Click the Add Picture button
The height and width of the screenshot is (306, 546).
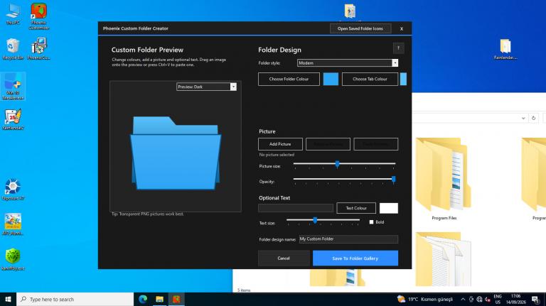tap(280, 144)
